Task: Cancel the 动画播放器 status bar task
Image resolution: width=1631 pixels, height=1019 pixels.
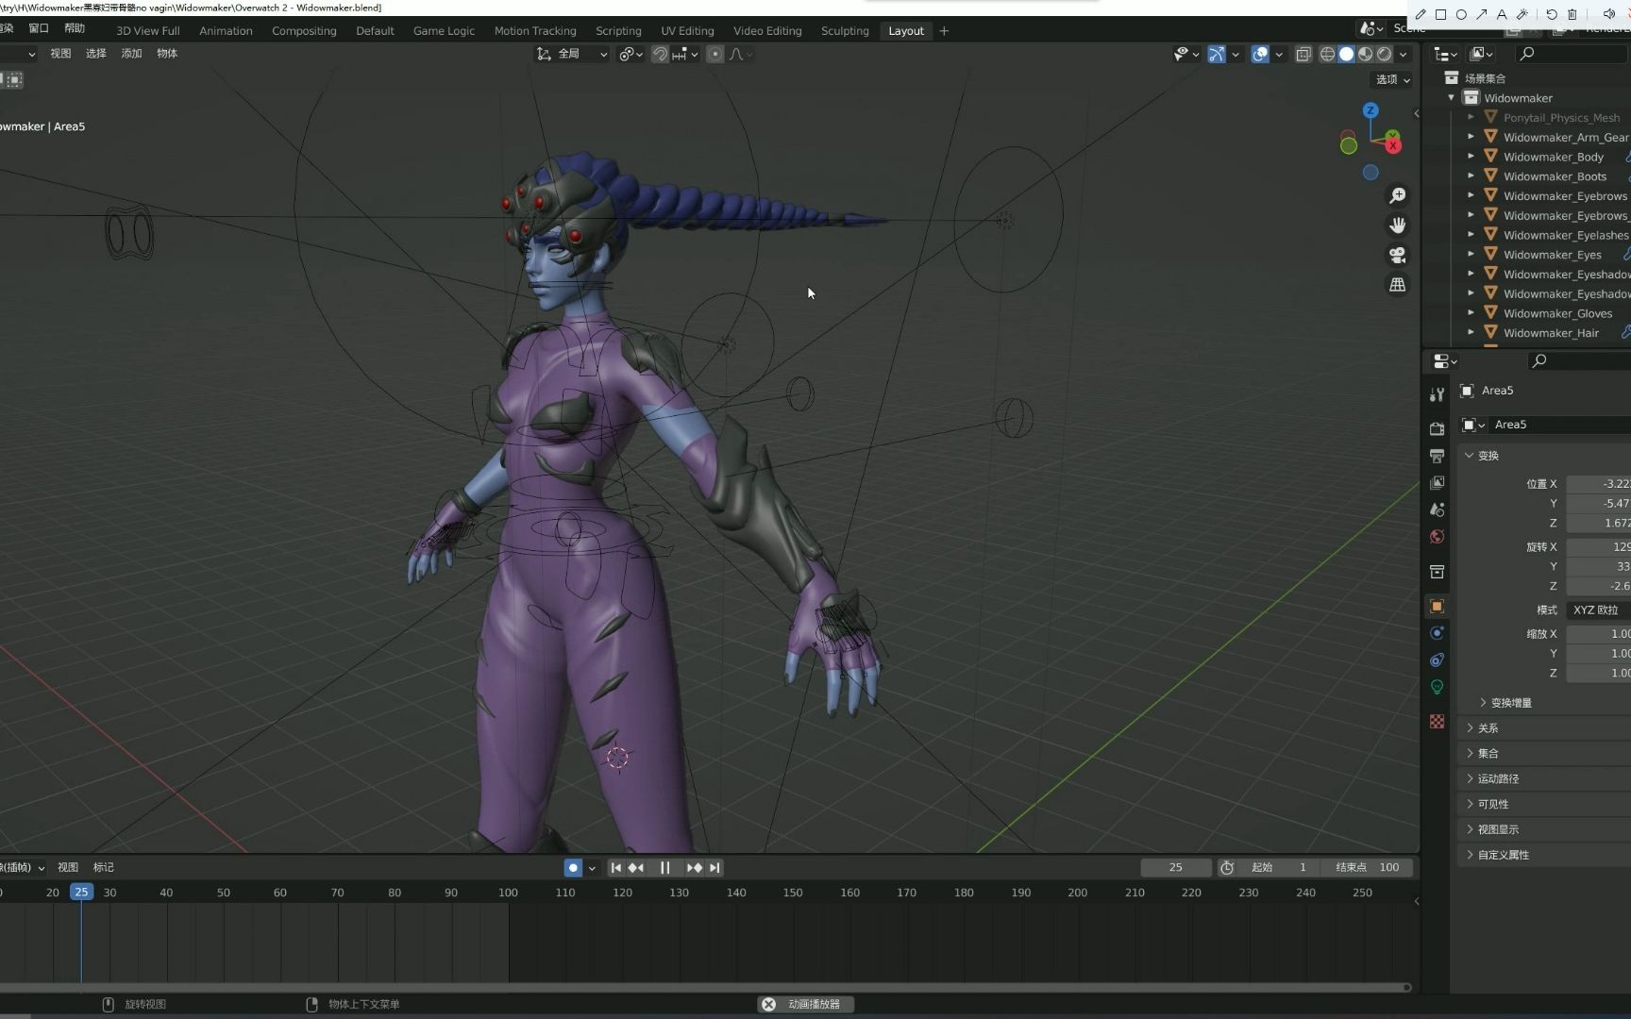Action: click(x=768, y=1004)
